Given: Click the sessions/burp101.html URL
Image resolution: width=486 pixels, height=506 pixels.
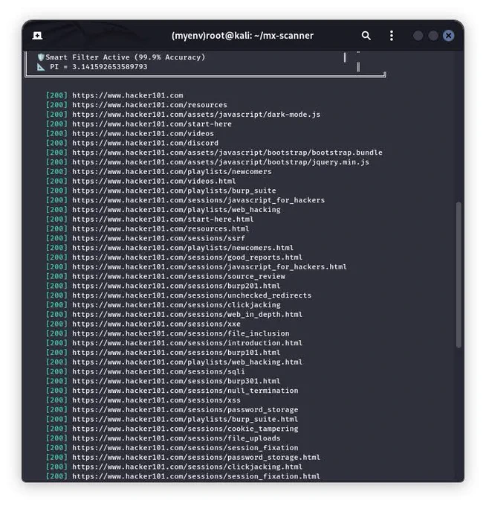Looking at the screenshot, I should click(x=176, y=353).
